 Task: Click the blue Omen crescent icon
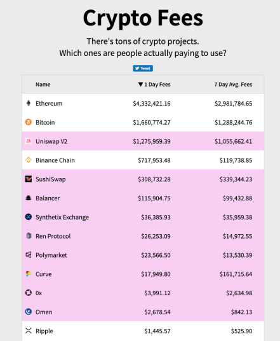[x=29, y=312]
